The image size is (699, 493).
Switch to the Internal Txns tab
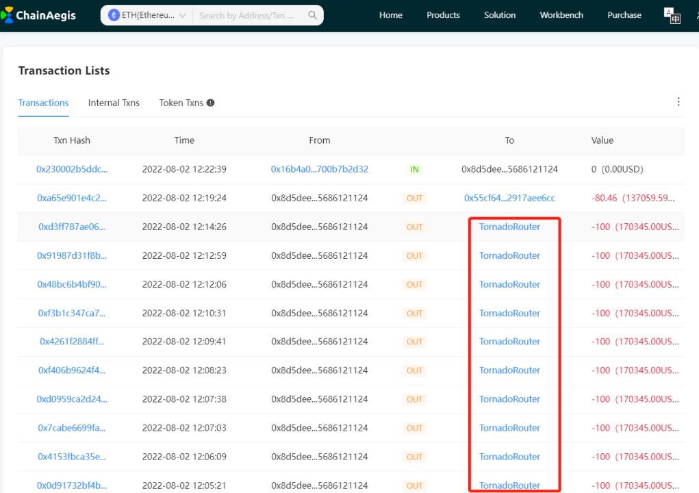(114, 103)
